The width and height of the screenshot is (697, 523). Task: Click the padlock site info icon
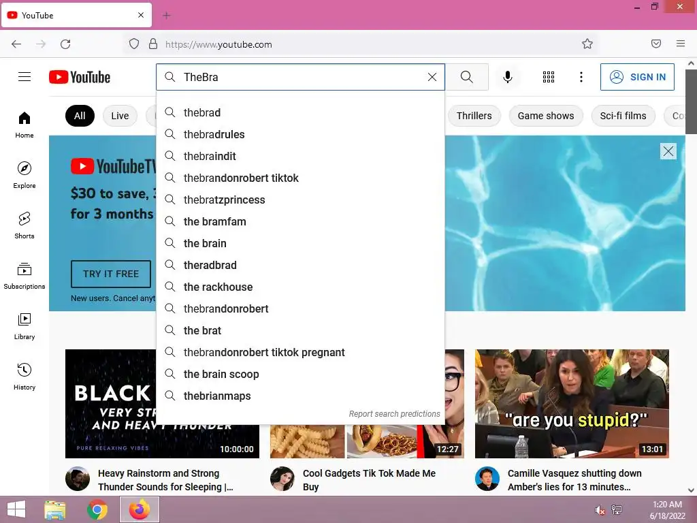pos(153,44)
